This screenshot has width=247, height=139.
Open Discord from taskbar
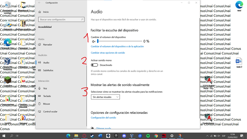[x=124, y=136]
